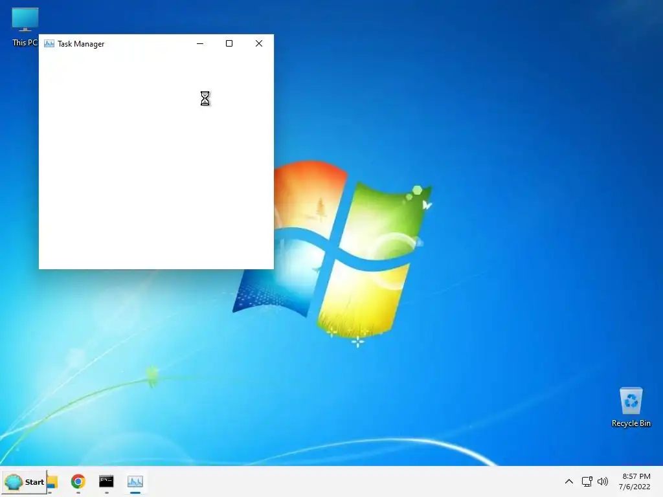
Task: Click the Task Manager title text
Action: [x=81, y=44]
